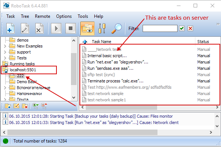
Task: Select the Demo Basic folder
Action: point(27,82)
